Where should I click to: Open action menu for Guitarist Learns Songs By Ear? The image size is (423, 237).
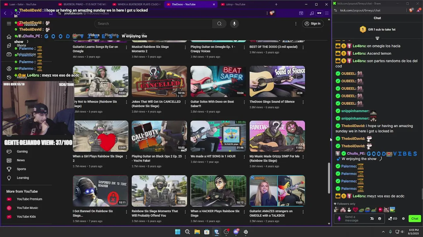point(126,47)
